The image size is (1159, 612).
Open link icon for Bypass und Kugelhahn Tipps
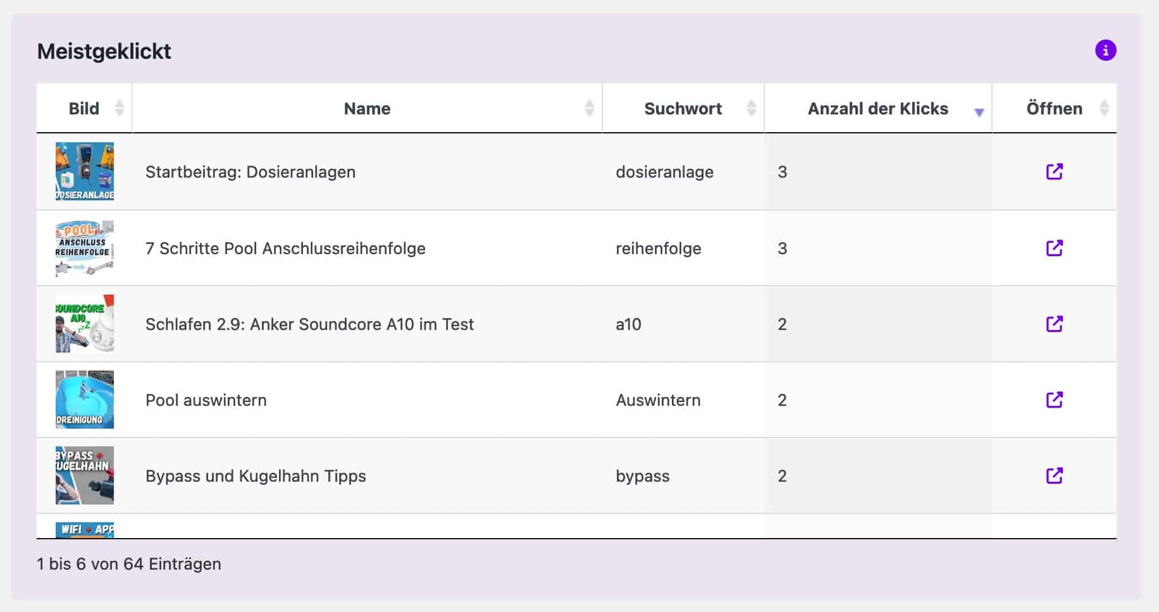pyautogui.click(x=1054, y=475)
